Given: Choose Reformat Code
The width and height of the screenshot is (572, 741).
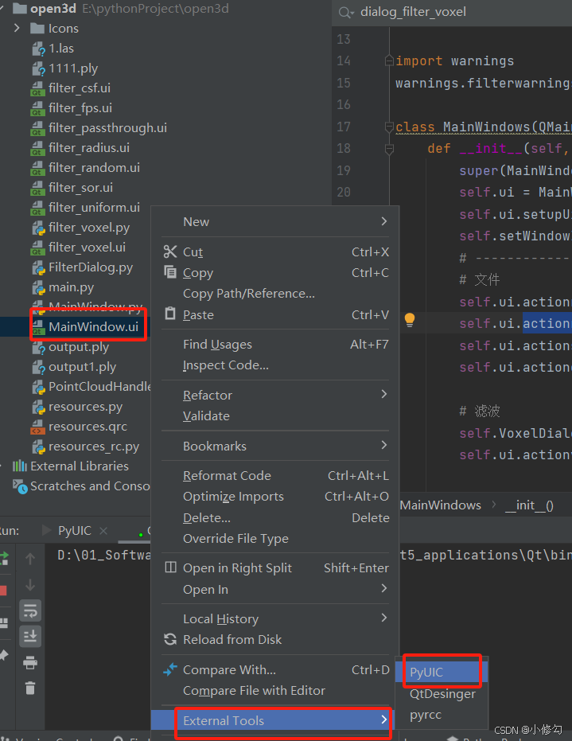Looking at the screenshot, I should [275, 476].
